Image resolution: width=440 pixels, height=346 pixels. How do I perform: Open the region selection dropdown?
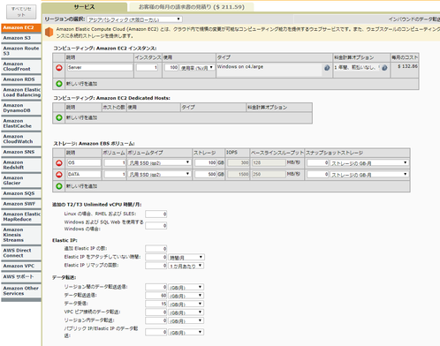point(134,19)
